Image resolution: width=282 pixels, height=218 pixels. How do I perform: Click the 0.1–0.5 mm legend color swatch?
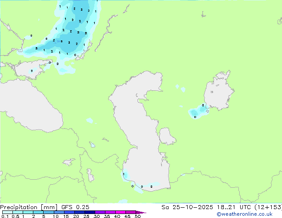(x=8, y=212)
